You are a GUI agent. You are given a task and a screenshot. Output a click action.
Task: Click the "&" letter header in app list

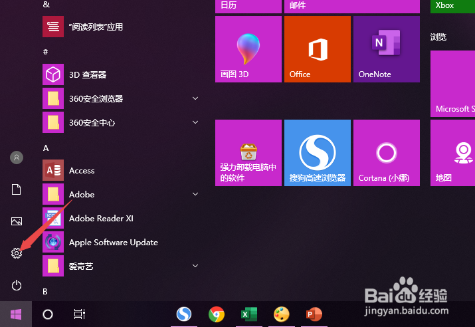(x=47, y=4)
